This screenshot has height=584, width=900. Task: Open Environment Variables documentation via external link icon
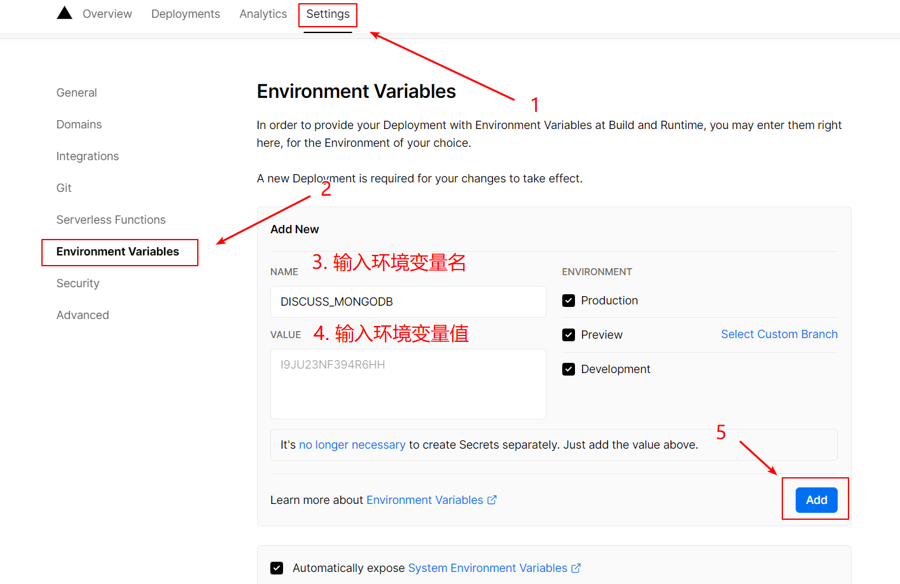492,499
